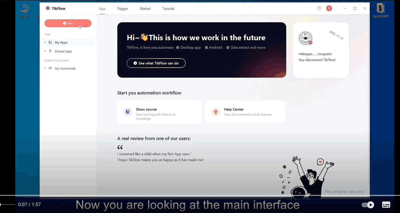Viewport: 400px width, 213px height.
Task: Select the My Apps grid icon
Action: 50,42
